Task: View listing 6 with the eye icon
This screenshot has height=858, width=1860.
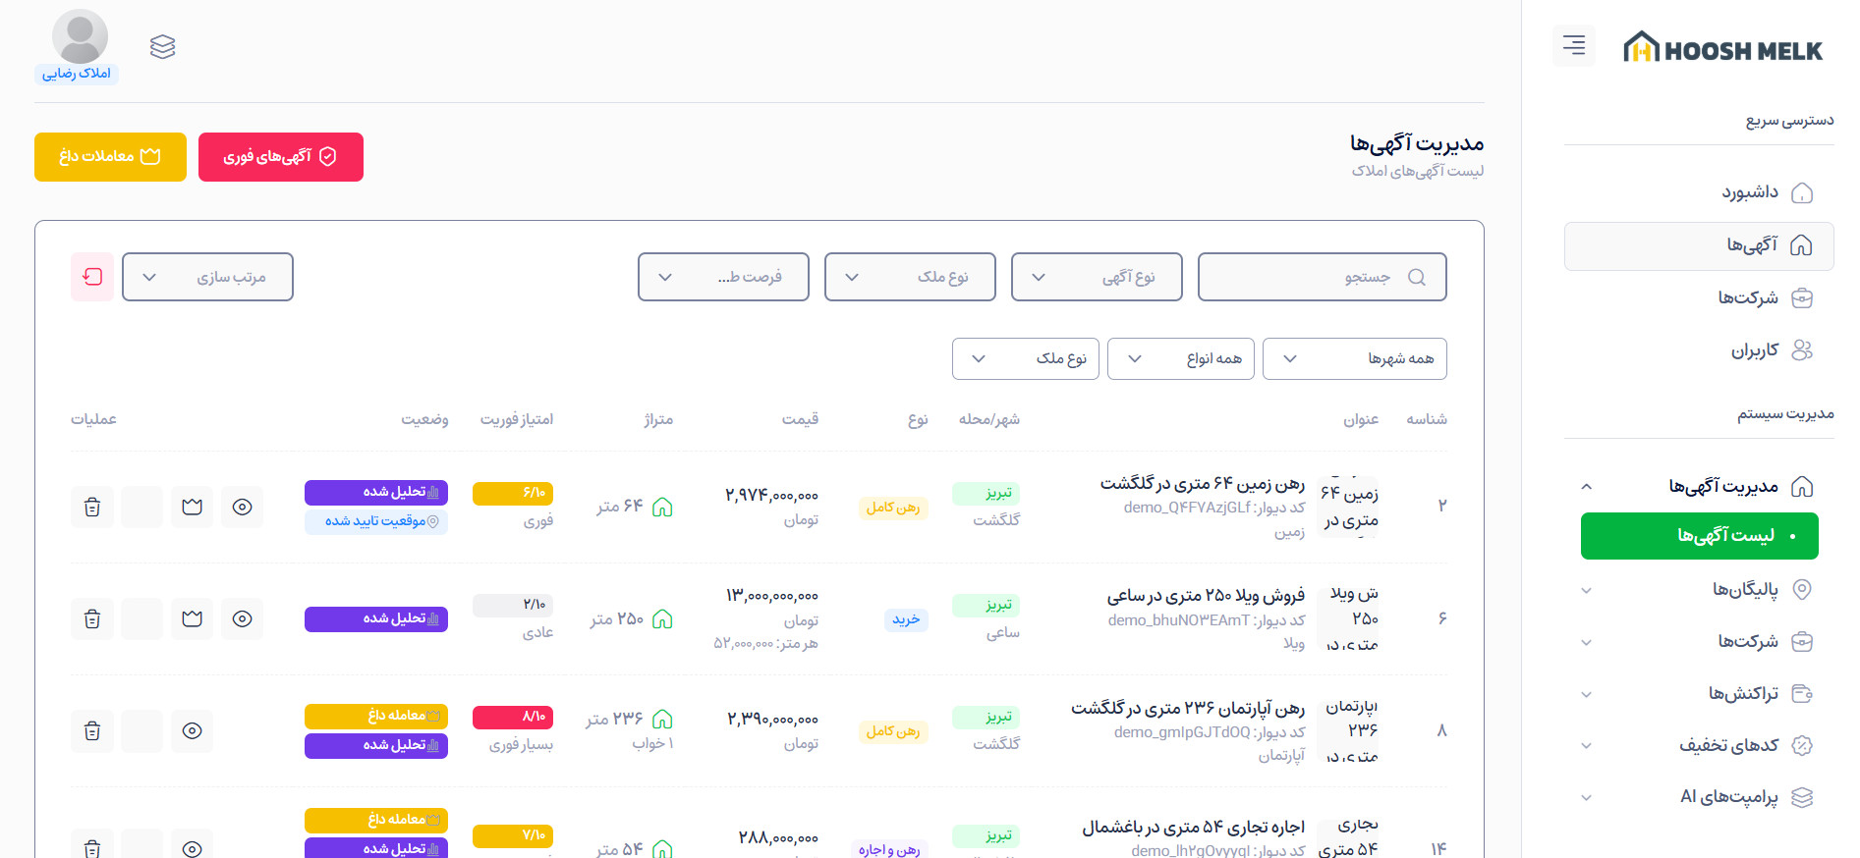Action: tap(242, 618)
